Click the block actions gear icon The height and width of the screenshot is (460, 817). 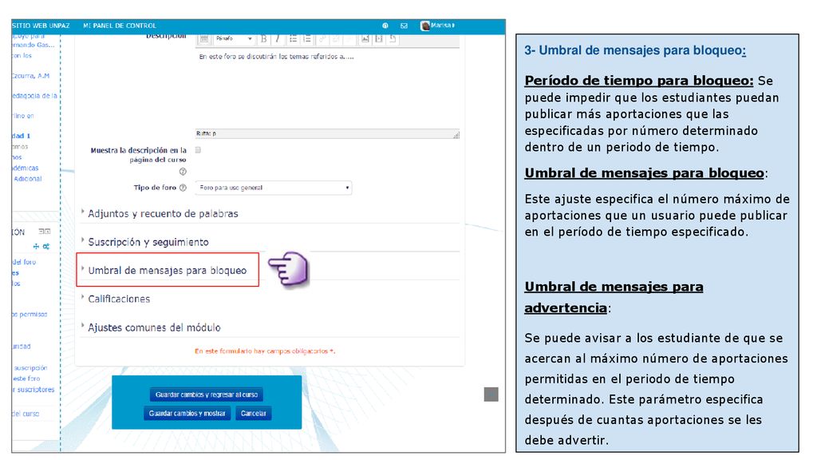(x=46, y=246)
